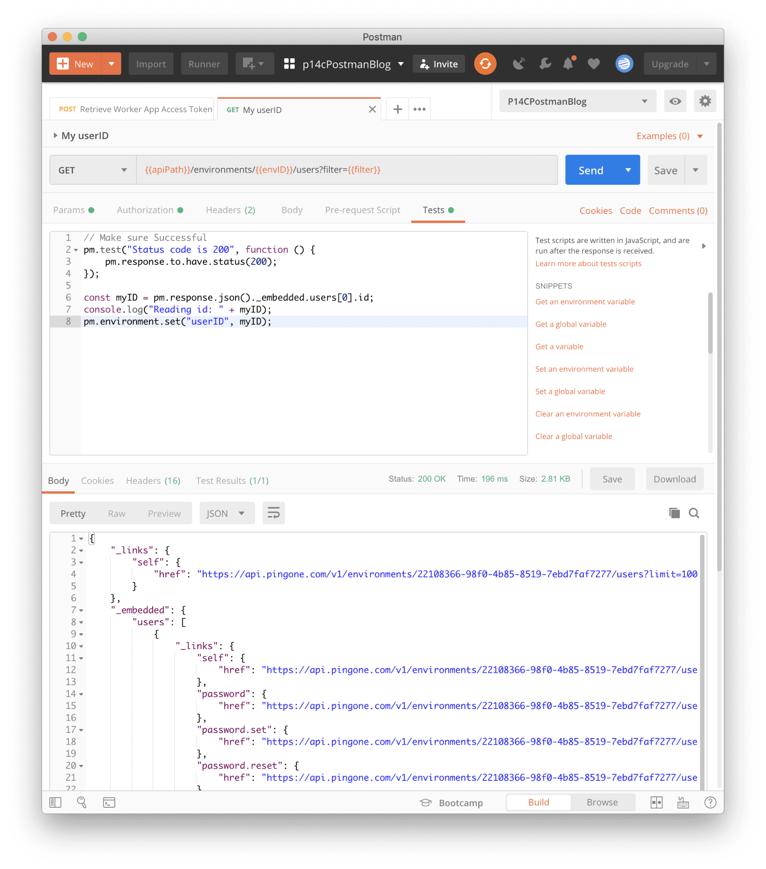Image resolution: width=766 pixels, height=869 pixels.
Task: Click Learn more about tests scripts
Action: (x=588, y=263)
